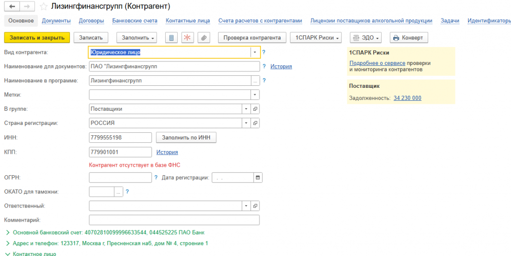Open the ellipsis picker for ОКАТО для таможни
The width and height of the screenshot is (511, 256).
(x=119, y=192)
